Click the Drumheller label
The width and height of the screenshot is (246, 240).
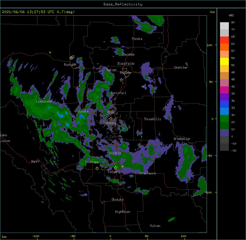[182, 139]
